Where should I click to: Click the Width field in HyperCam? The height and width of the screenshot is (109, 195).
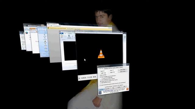[x=106, y=73]
